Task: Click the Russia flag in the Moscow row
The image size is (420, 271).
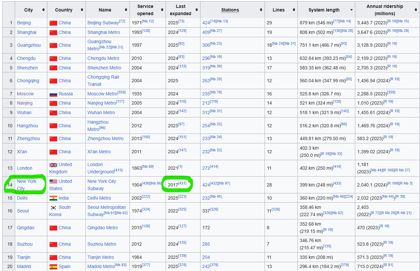Action: tap(53, 94)
